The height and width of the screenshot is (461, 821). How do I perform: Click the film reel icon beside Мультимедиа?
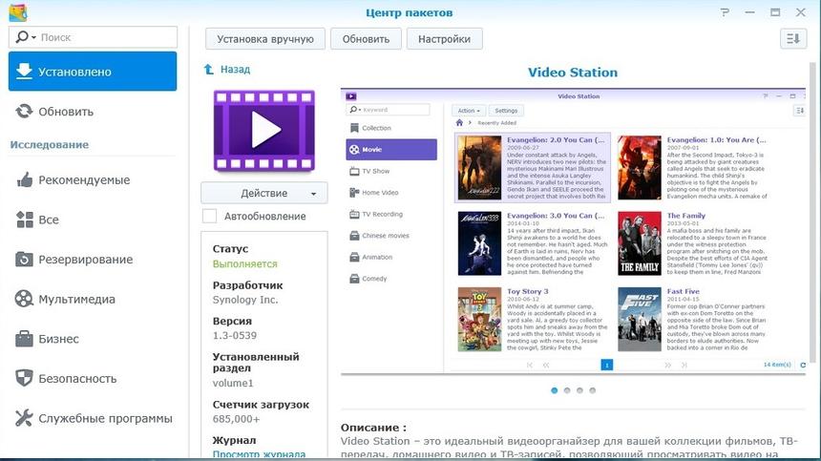click(x=24, y=300)
